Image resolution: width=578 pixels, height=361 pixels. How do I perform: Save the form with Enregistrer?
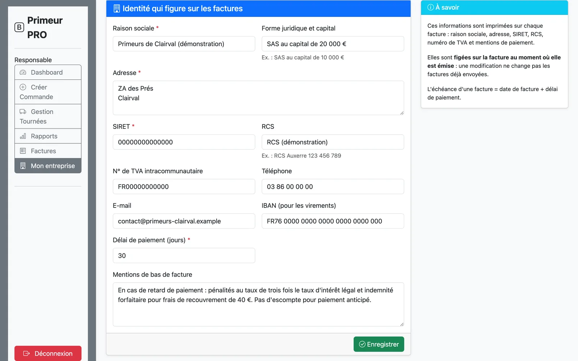coord(379,344)
